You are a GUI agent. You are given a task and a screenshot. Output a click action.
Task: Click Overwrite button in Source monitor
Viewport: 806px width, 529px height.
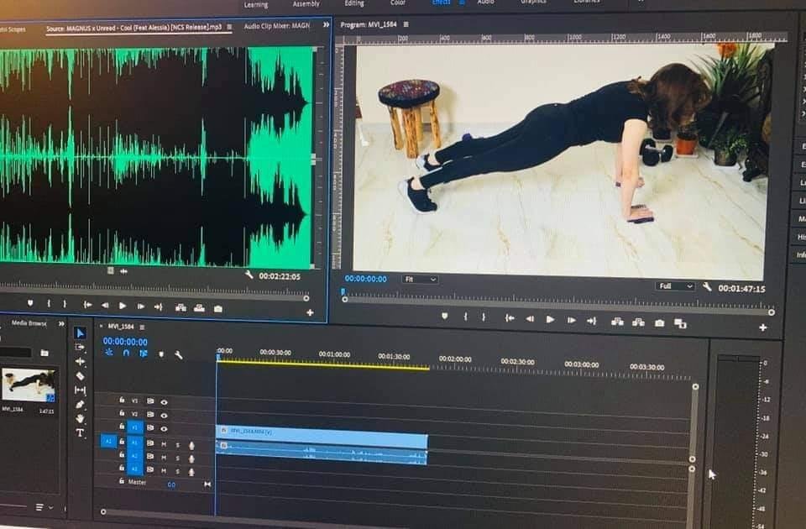tap(199, 308)
